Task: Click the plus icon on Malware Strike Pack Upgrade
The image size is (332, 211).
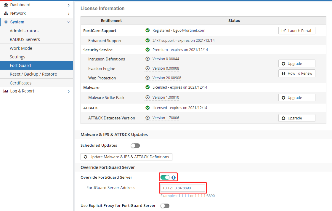Action: point(283,98)
